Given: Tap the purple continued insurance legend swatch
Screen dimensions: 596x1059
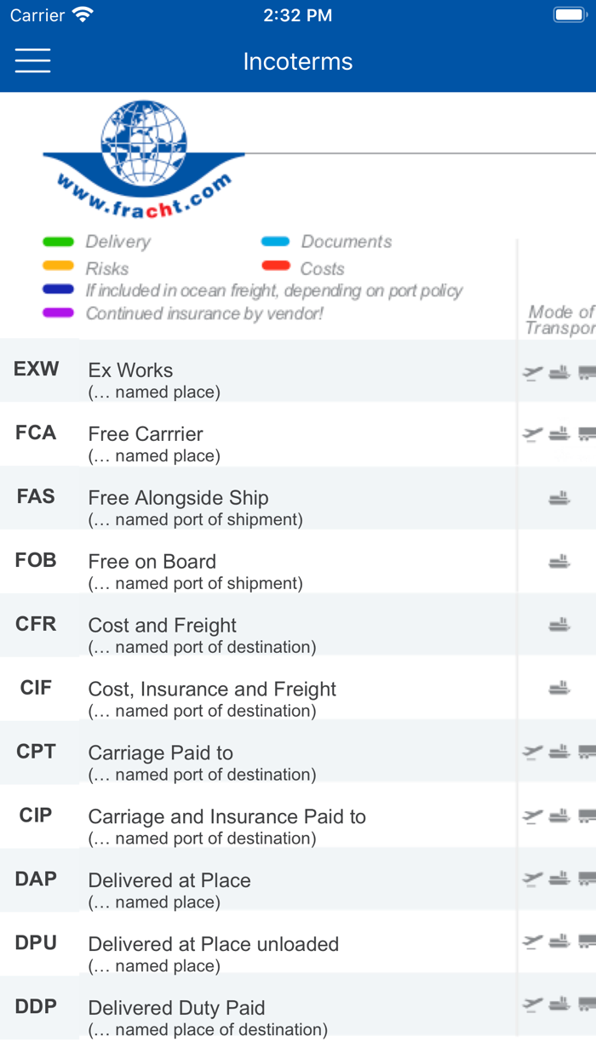Looking at the screenshot, I should click(x=59, y=314).
